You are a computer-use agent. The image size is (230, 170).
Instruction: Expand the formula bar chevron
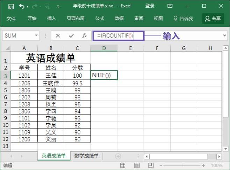pos(224,36)
